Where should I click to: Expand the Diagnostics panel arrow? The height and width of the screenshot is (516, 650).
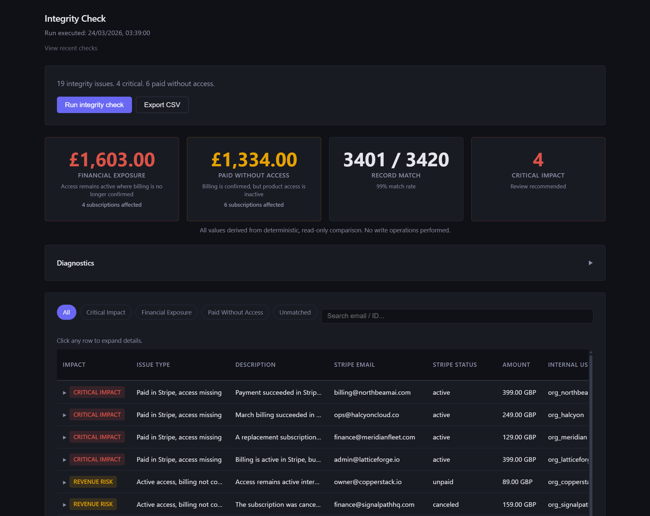point(590,263)
